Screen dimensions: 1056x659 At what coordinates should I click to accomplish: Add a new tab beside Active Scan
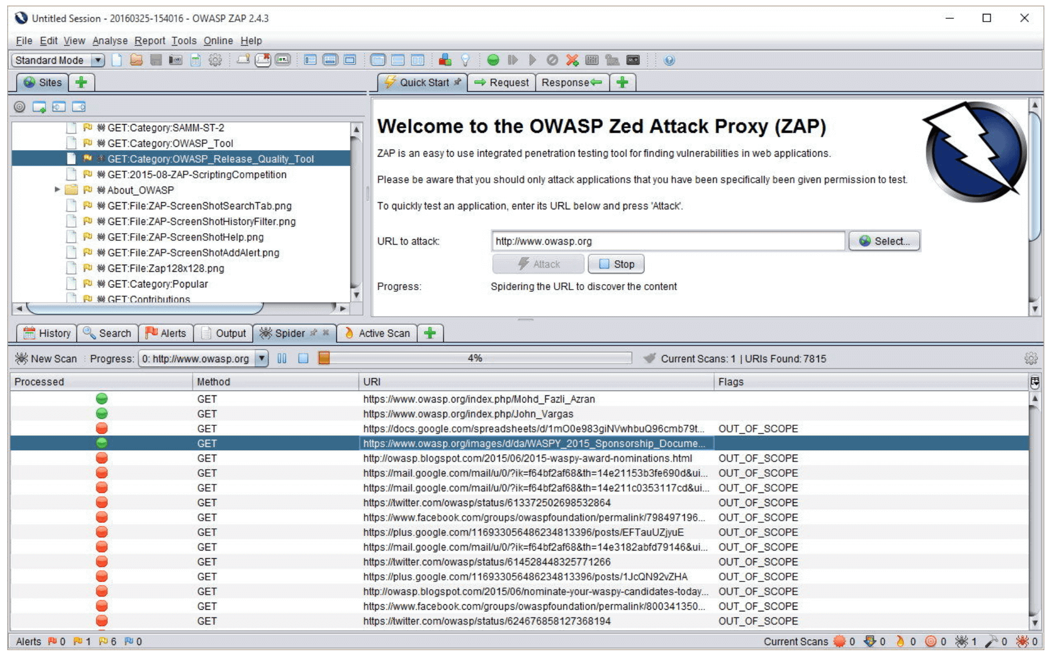point(430,333)
